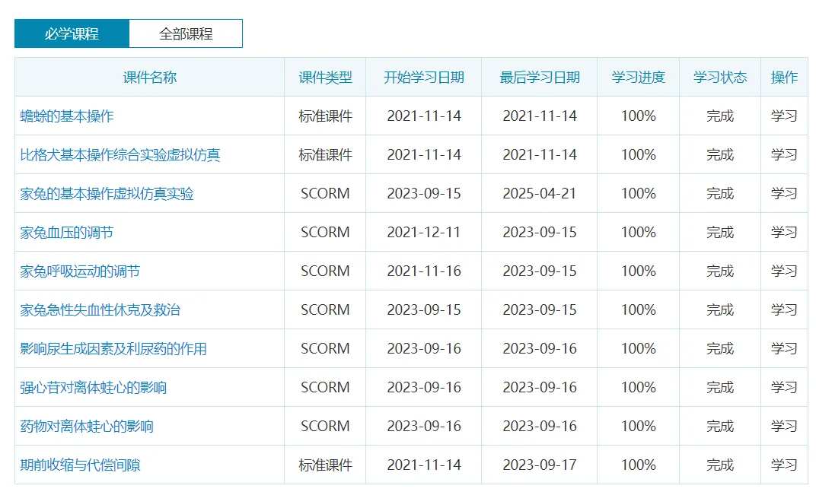Open the course 蟾蜍的基本操作
This screenshot has width=816, height=495.
[x=66, y=115]
